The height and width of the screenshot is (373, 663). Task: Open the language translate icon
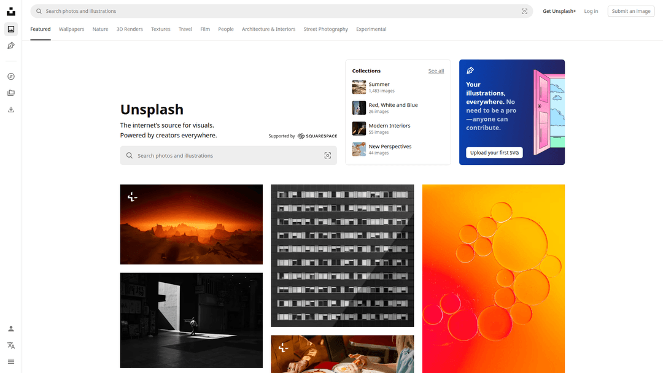[11, 345]
